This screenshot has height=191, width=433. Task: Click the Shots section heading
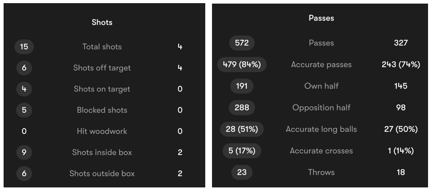tap(102, 22)
